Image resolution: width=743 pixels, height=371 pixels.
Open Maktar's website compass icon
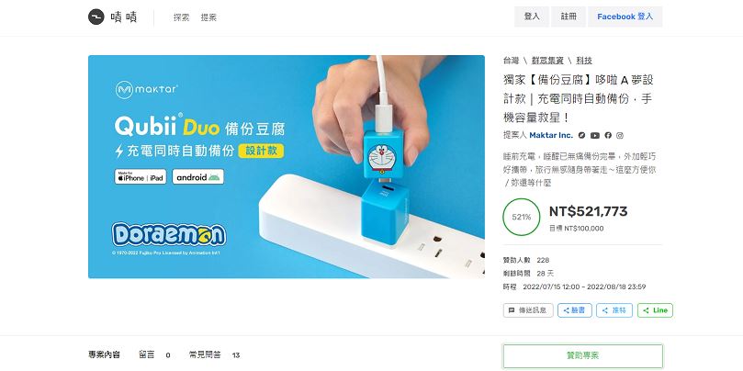point(582,136)
